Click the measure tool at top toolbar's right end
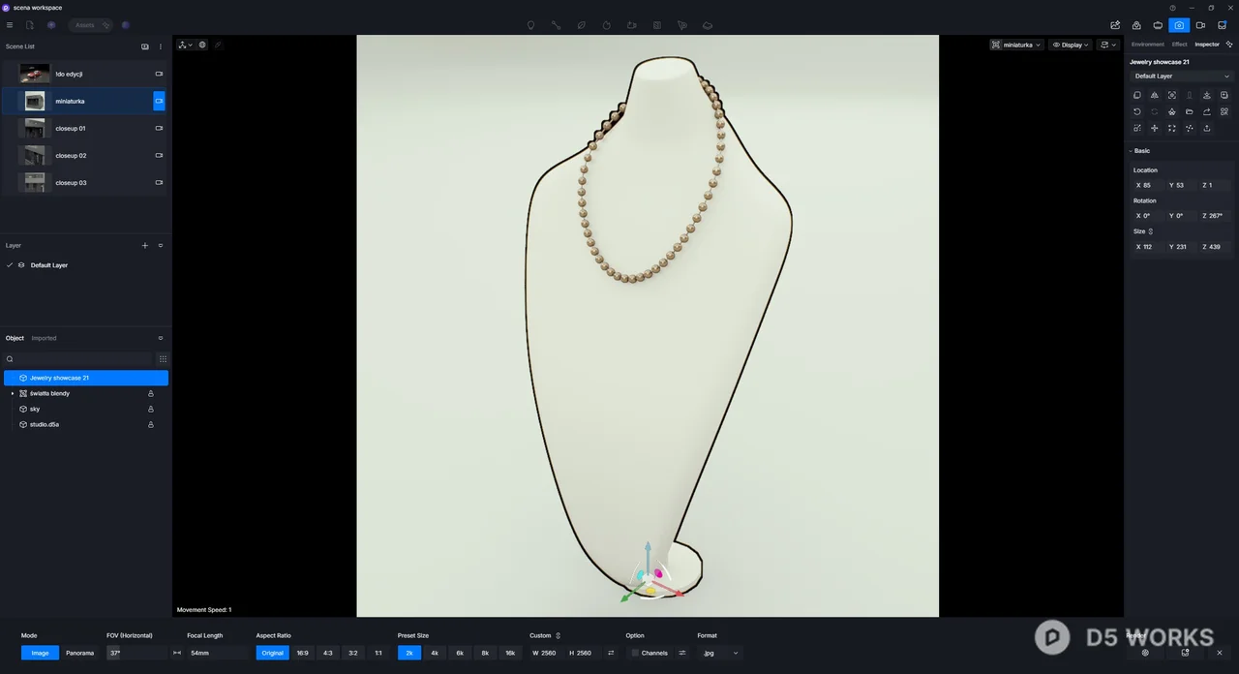Screen dimensions: 1239x674 coord(708,25)
